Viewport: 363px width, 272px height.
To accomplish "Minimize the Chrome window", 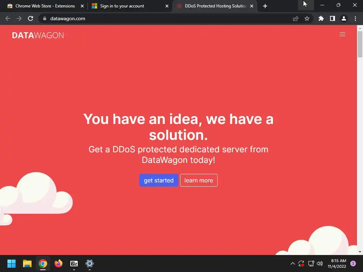I will click(322, 5).
